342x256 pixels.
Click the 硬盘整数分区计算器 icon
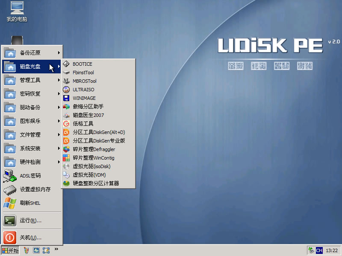(66, 183)
